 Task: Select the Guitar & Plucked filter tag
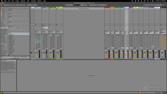pos(17,18)
